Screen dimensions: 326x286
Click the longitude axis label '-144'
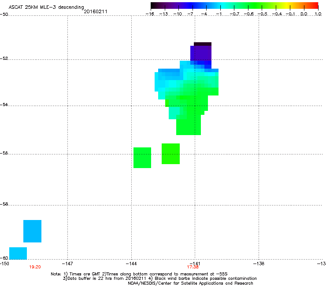pos(131,264)
